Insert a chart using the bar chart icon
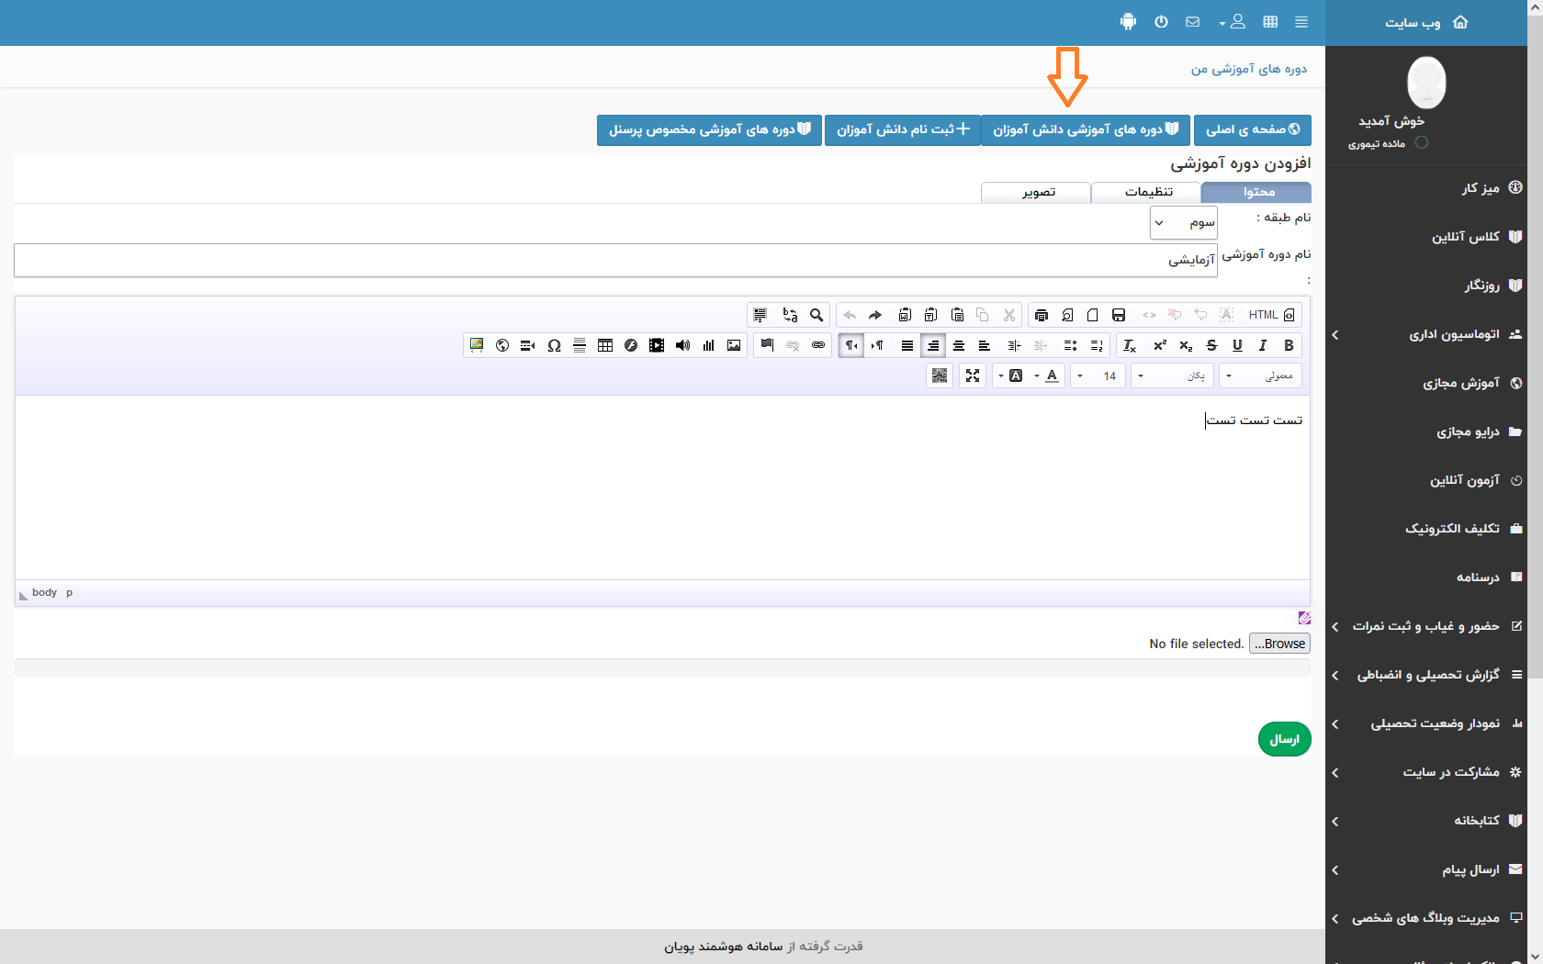The image size is (1543, 964). pyautogui.click(x=708, y=345)
